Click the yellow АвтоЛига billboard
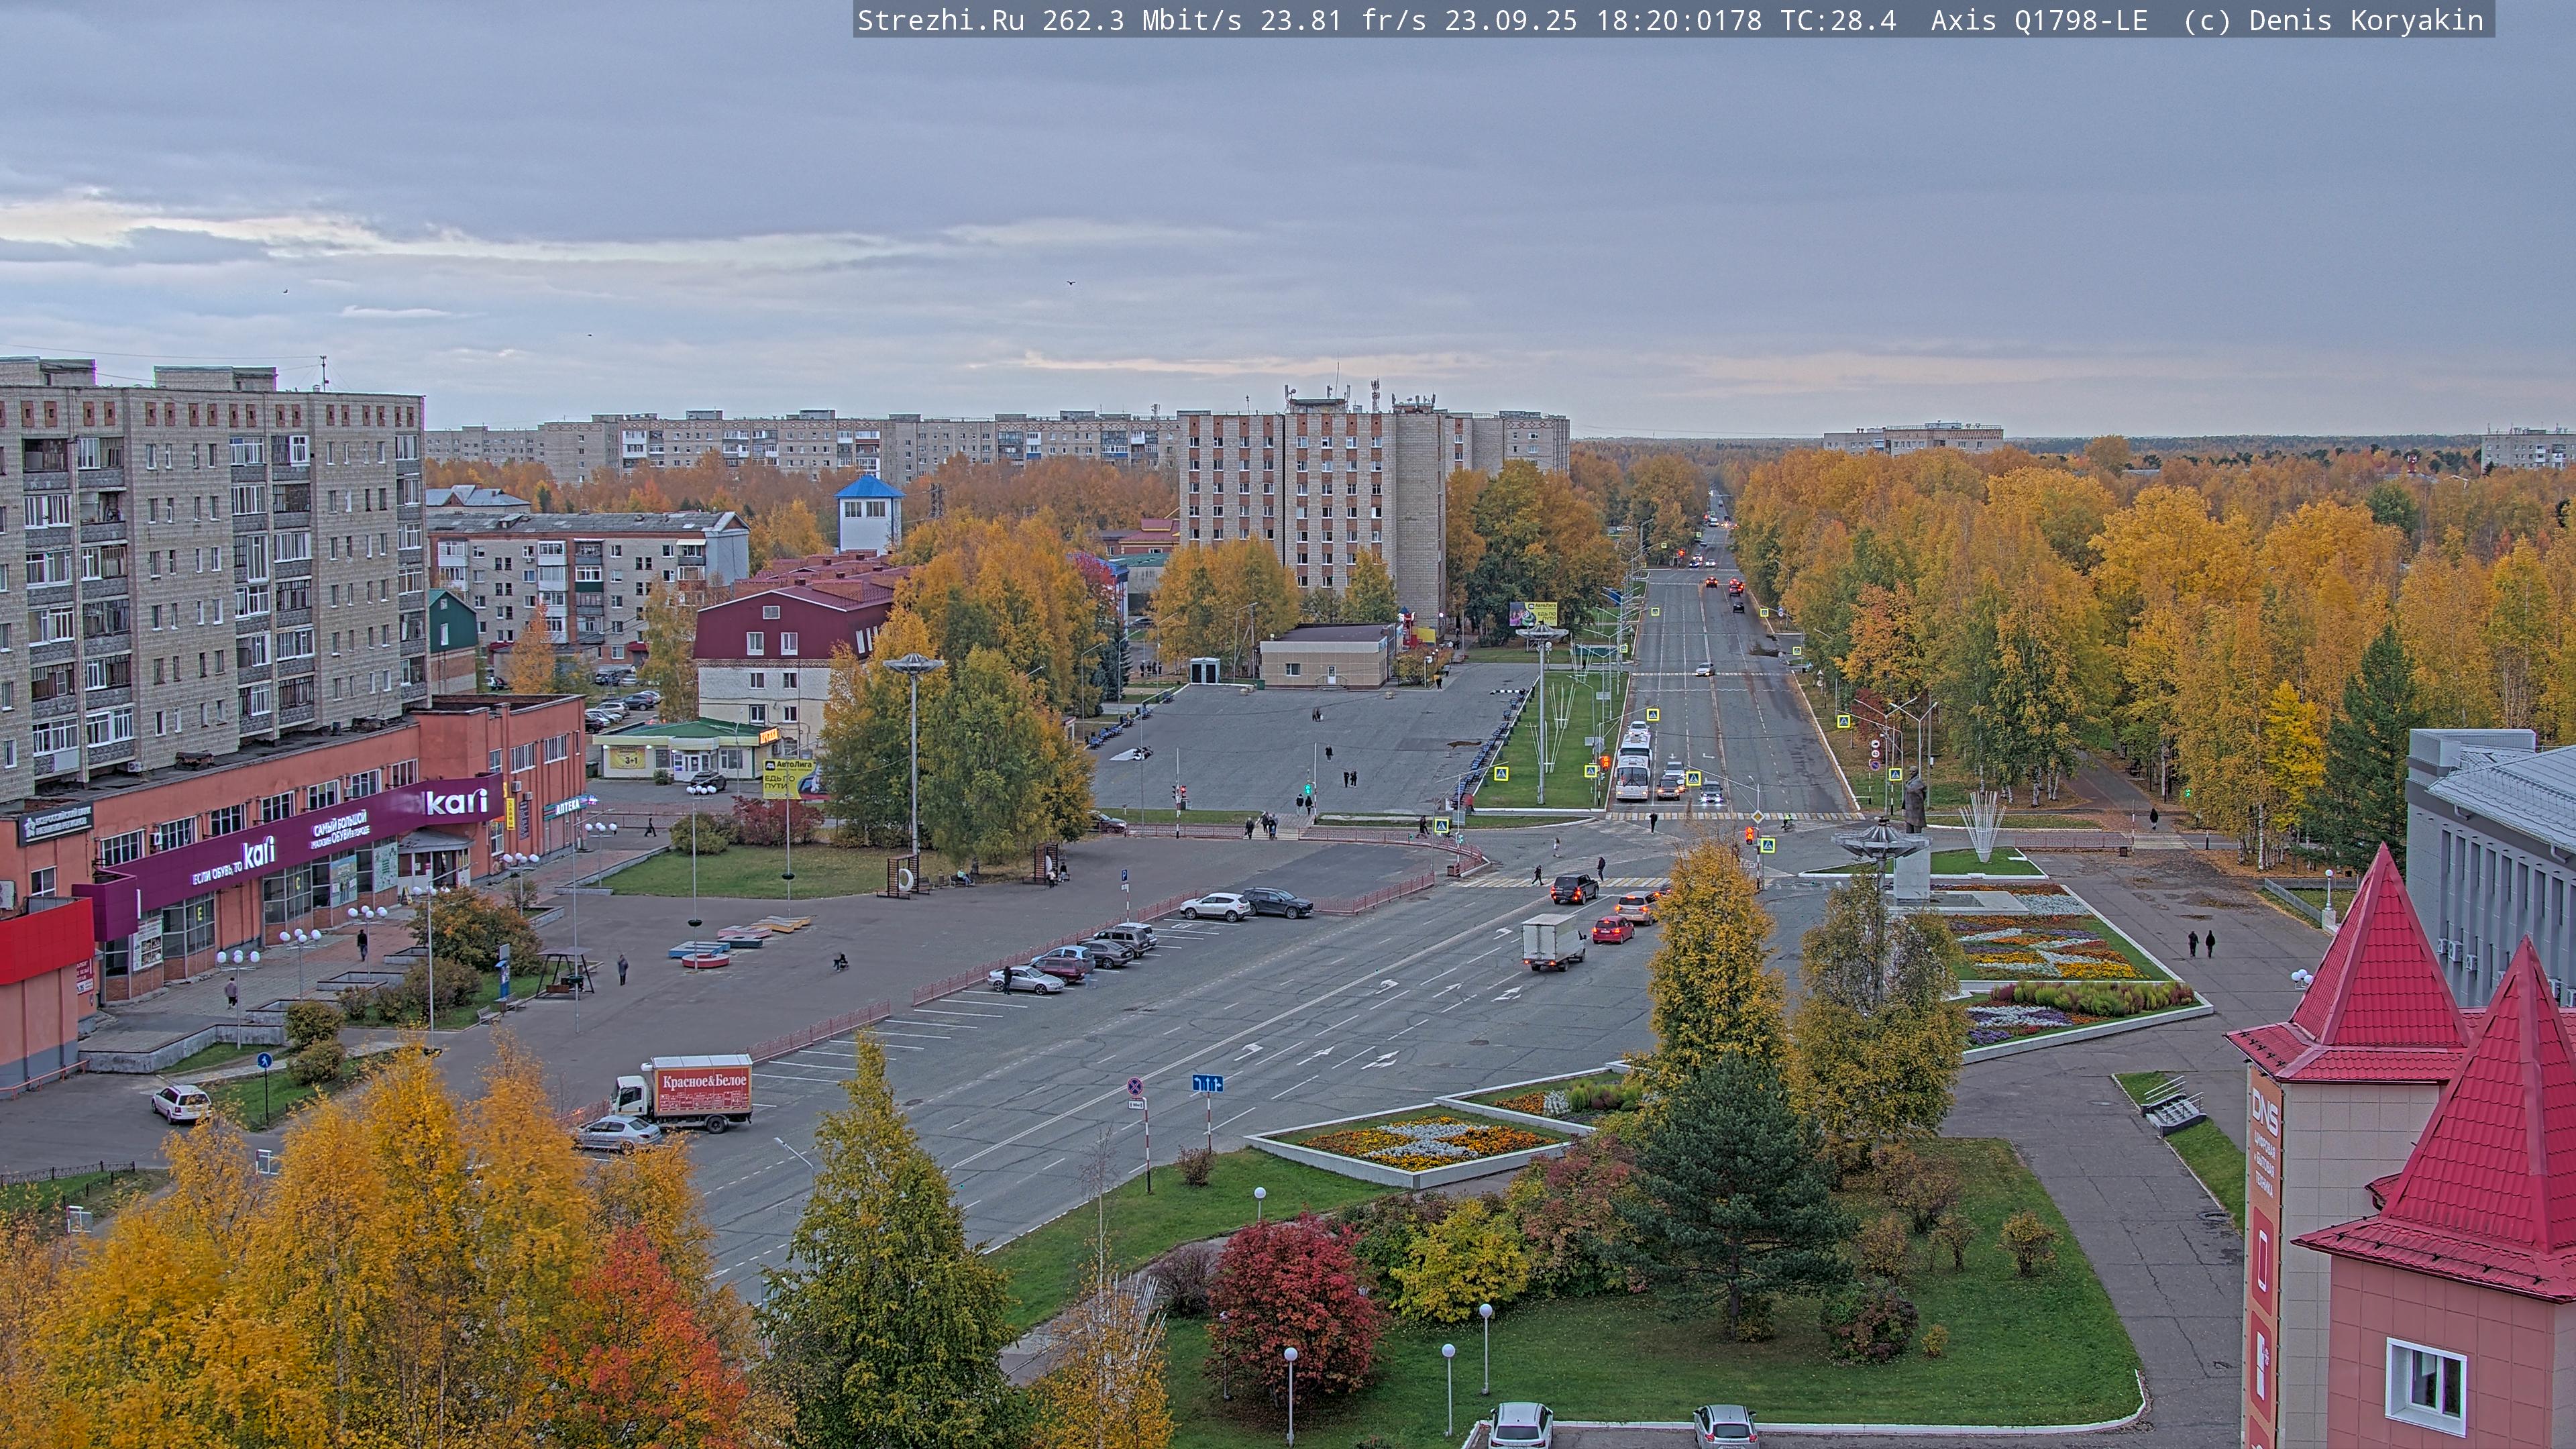 click(x=787, y=777)
